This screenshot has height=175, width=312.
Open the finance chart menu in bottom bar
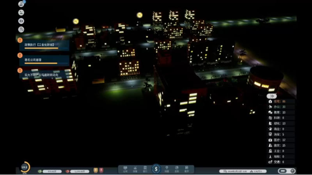[135, 169]
